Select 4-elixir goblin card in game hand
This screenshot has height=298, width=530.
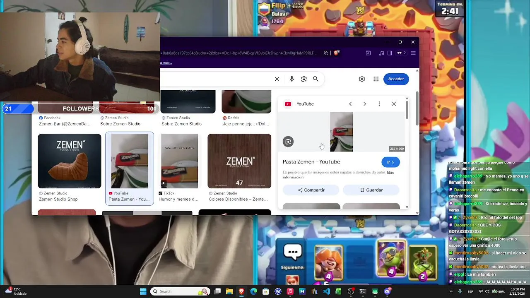click(391, 259)
